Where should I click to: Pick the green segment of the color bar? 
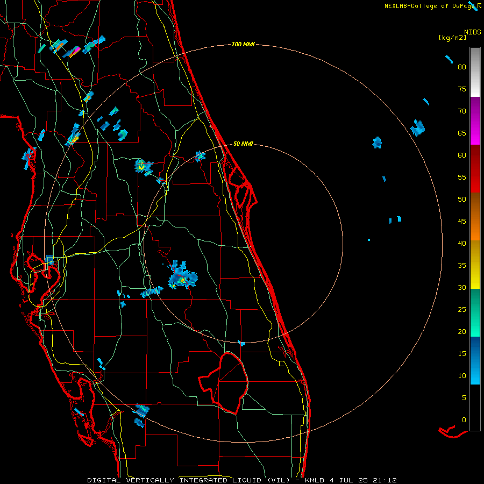coord(475,312)
